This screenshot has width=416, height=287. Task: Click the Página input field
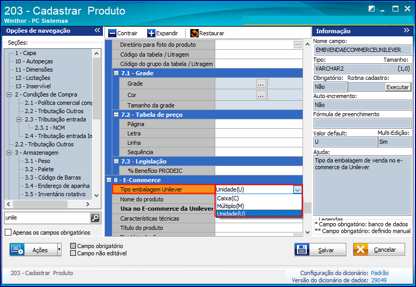pos(258,124)
